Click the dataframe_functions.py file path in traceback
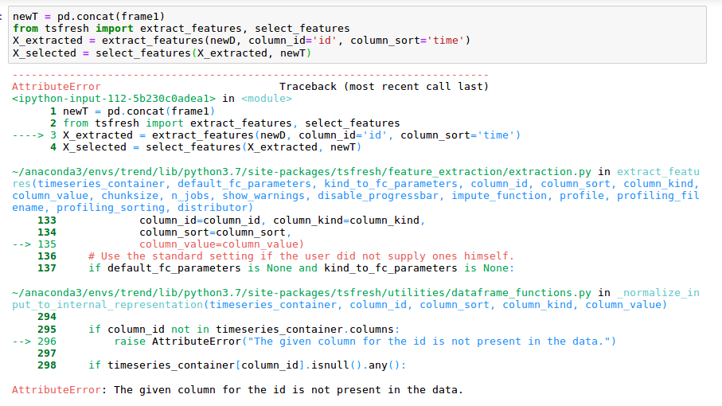This screenshot has height=406, width=722. [302, 293]
